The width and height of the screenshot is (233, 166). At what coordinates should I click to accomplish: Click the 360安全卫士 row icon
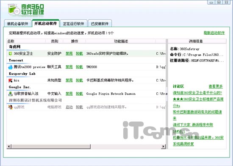10,53
